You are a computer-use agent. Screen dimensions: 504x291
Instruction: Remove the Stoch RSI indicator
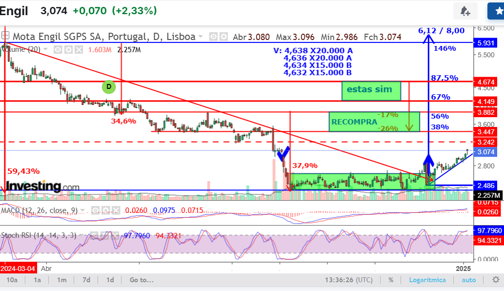(x=115, y=235)
